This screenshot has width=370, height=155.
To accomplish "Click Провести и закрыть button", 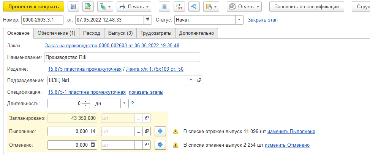I will pos(33,6).
